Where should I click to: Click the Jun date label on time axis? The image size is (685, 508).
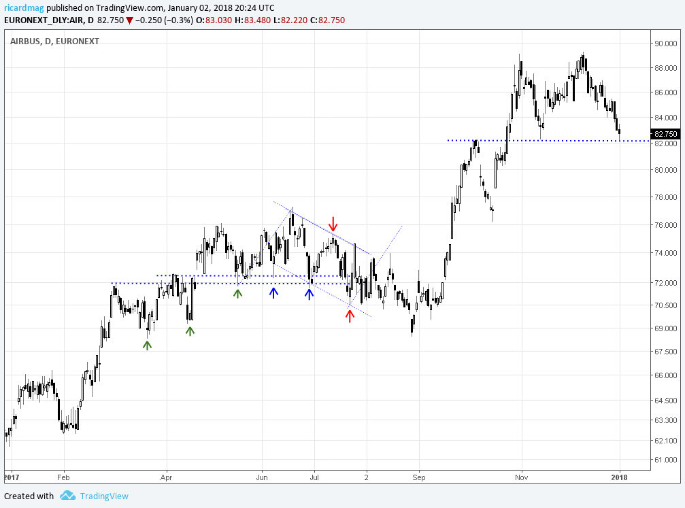point(262,477)
